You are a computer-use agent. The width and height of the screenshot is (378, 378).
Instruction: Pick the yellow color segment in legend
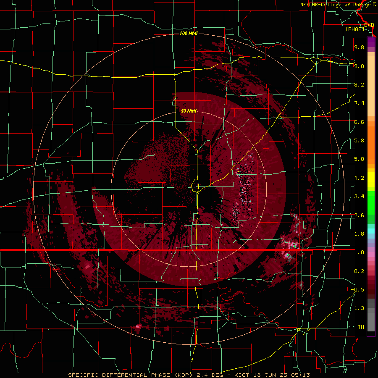[x=371, y=180]
